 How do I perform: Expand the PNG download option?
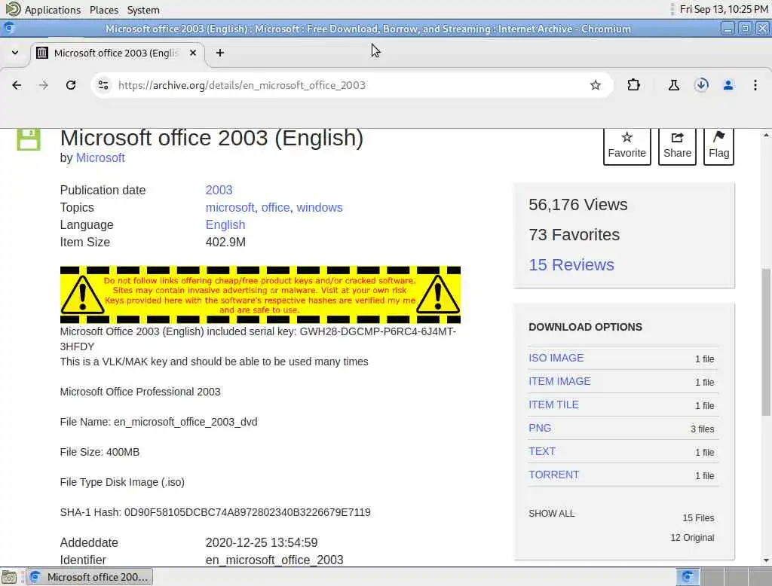tap(540, 428)
